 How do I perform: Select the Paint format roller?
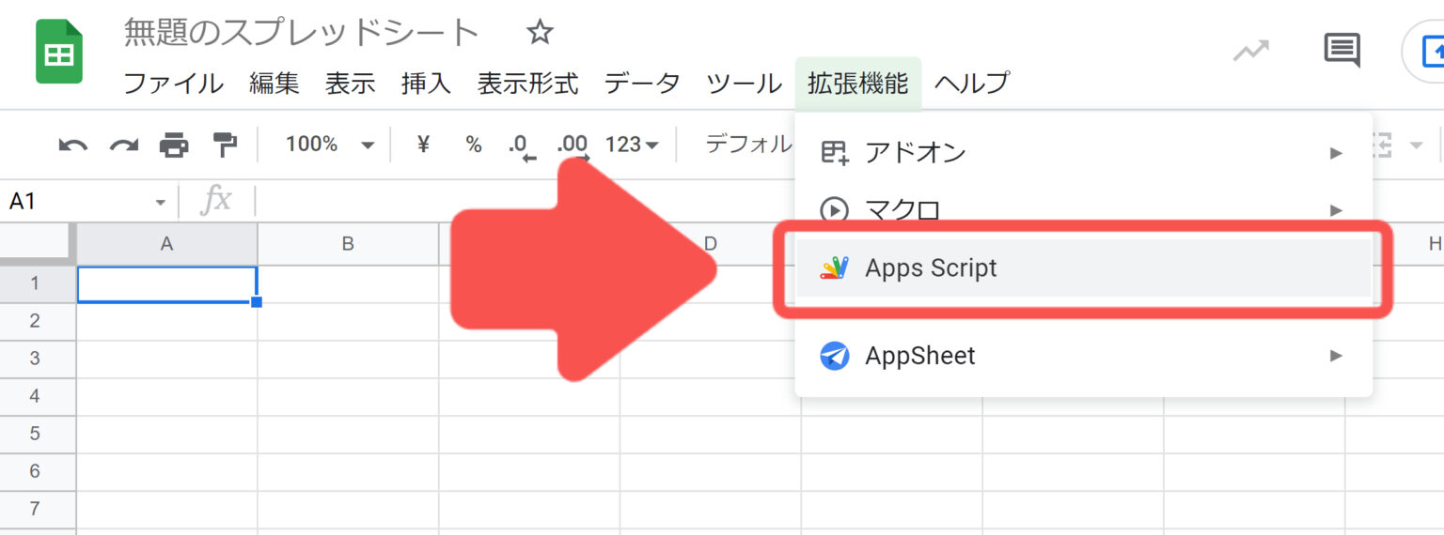[225, 145]
